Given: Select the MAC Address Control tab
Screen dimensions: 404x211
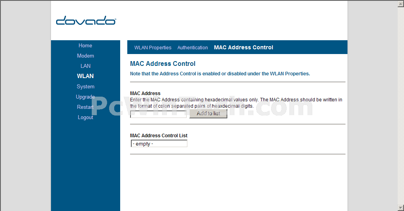Looking at the screenshot, I should (x=244, y=47).
